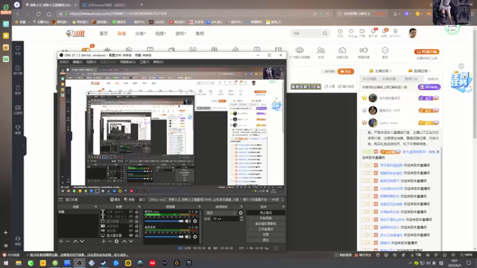The width and height of the screenshot is (477, 268).
Task: Open the Windows Start menu
Action: [5, 263]
